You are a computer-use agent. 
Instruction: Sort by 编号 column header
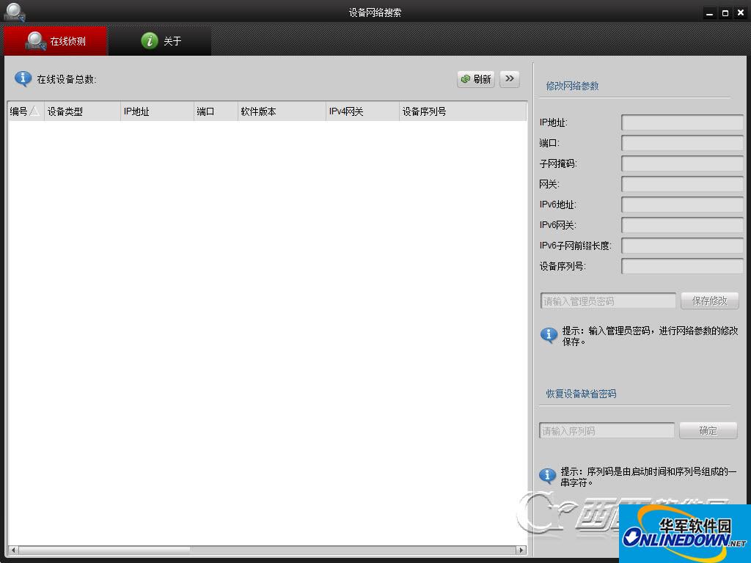(x=25, y=111)
